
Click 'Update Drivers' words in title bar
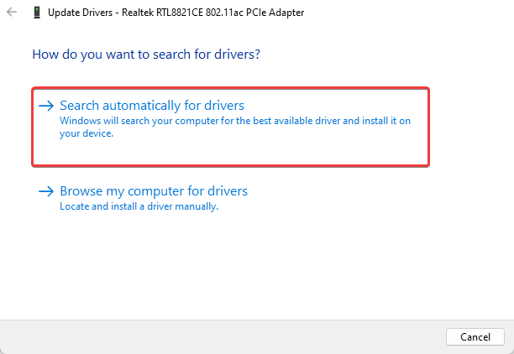click(80, 13)
